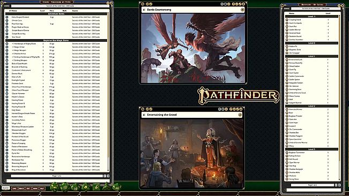This screenshot has width=349, height=196.
Task: Select 'Elixir of Life' item row
Action: (56, 77)
